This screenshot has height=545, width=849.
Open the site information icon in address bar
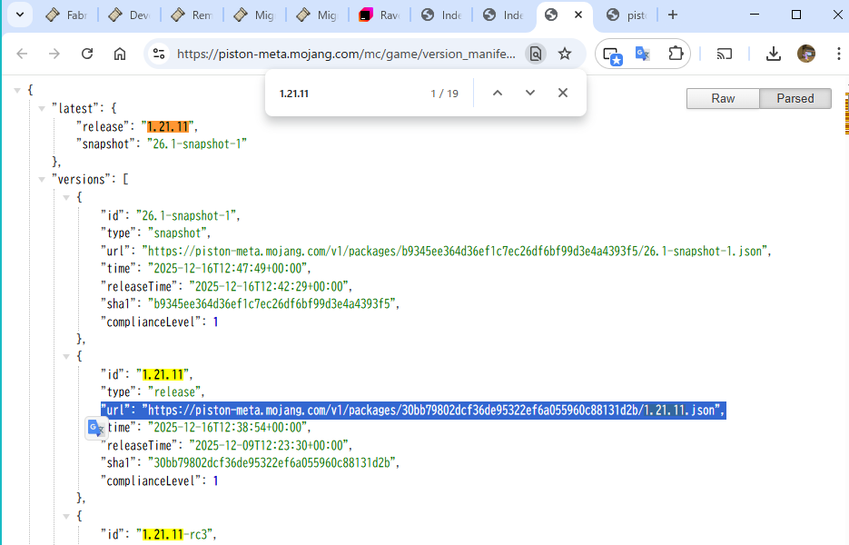point(159,54)
